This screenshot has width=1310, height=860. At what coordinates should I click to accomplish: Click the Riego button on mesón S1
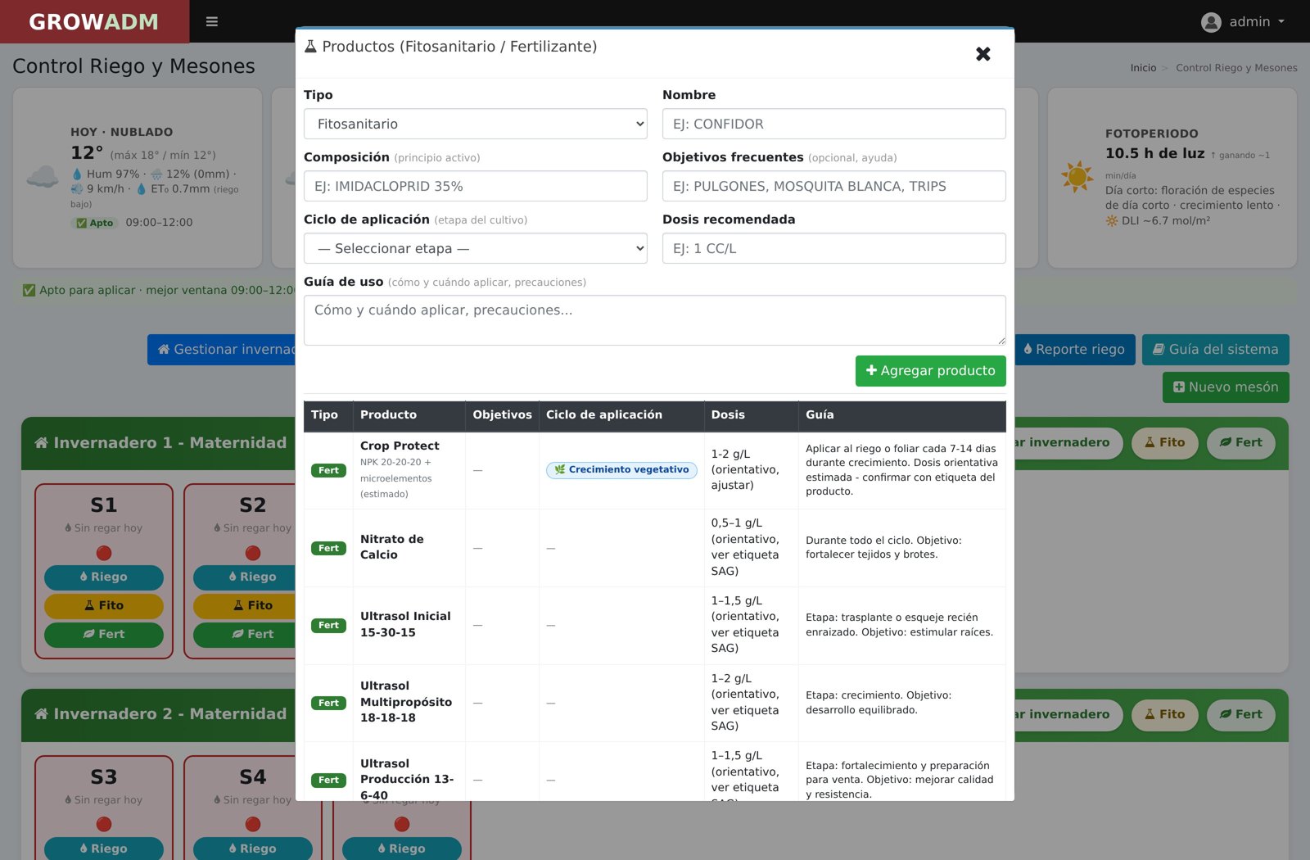point(104,577)
